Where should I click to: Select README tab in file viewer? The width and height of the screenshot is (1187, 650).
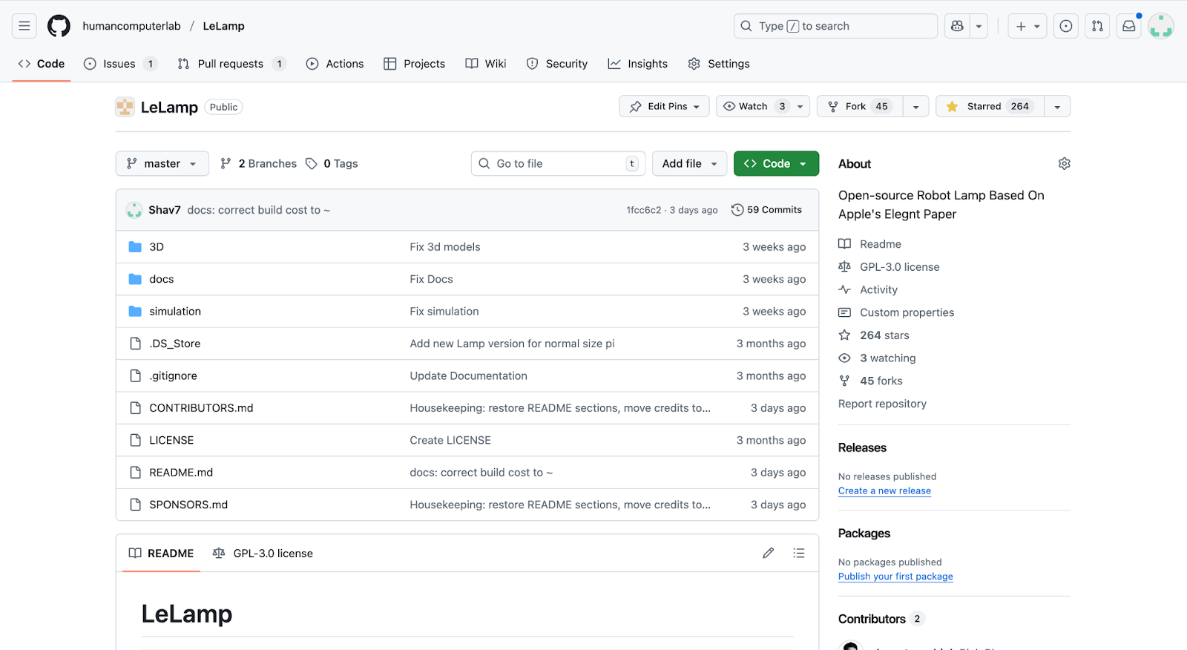[x=161, y=554]
